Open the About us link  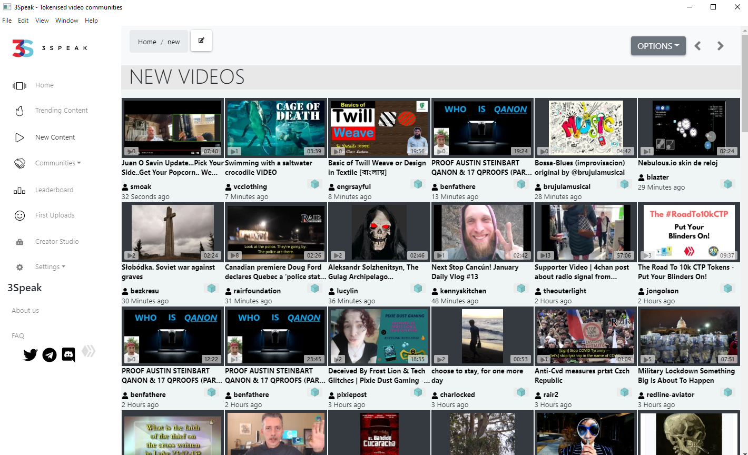pos(25,311)
